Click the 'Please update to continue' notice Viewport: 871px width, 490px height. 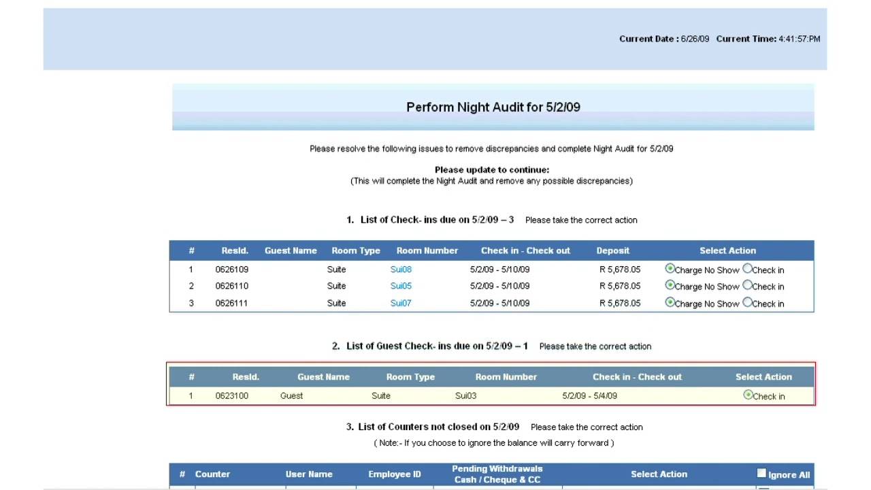point(492,169)
